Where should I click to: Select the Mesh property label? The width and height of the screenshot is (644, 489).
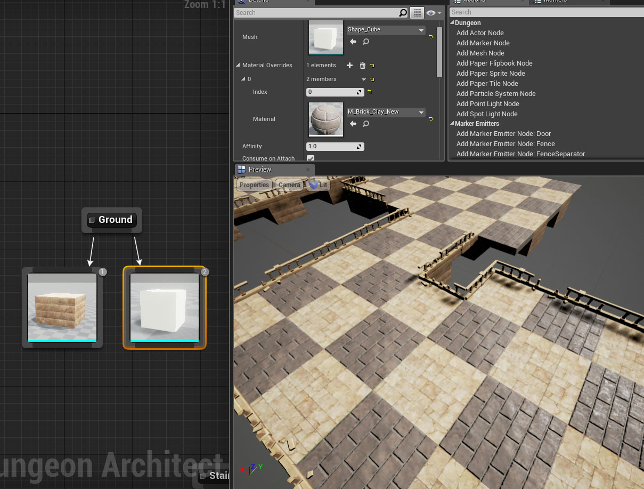click(x=250, y=37)
